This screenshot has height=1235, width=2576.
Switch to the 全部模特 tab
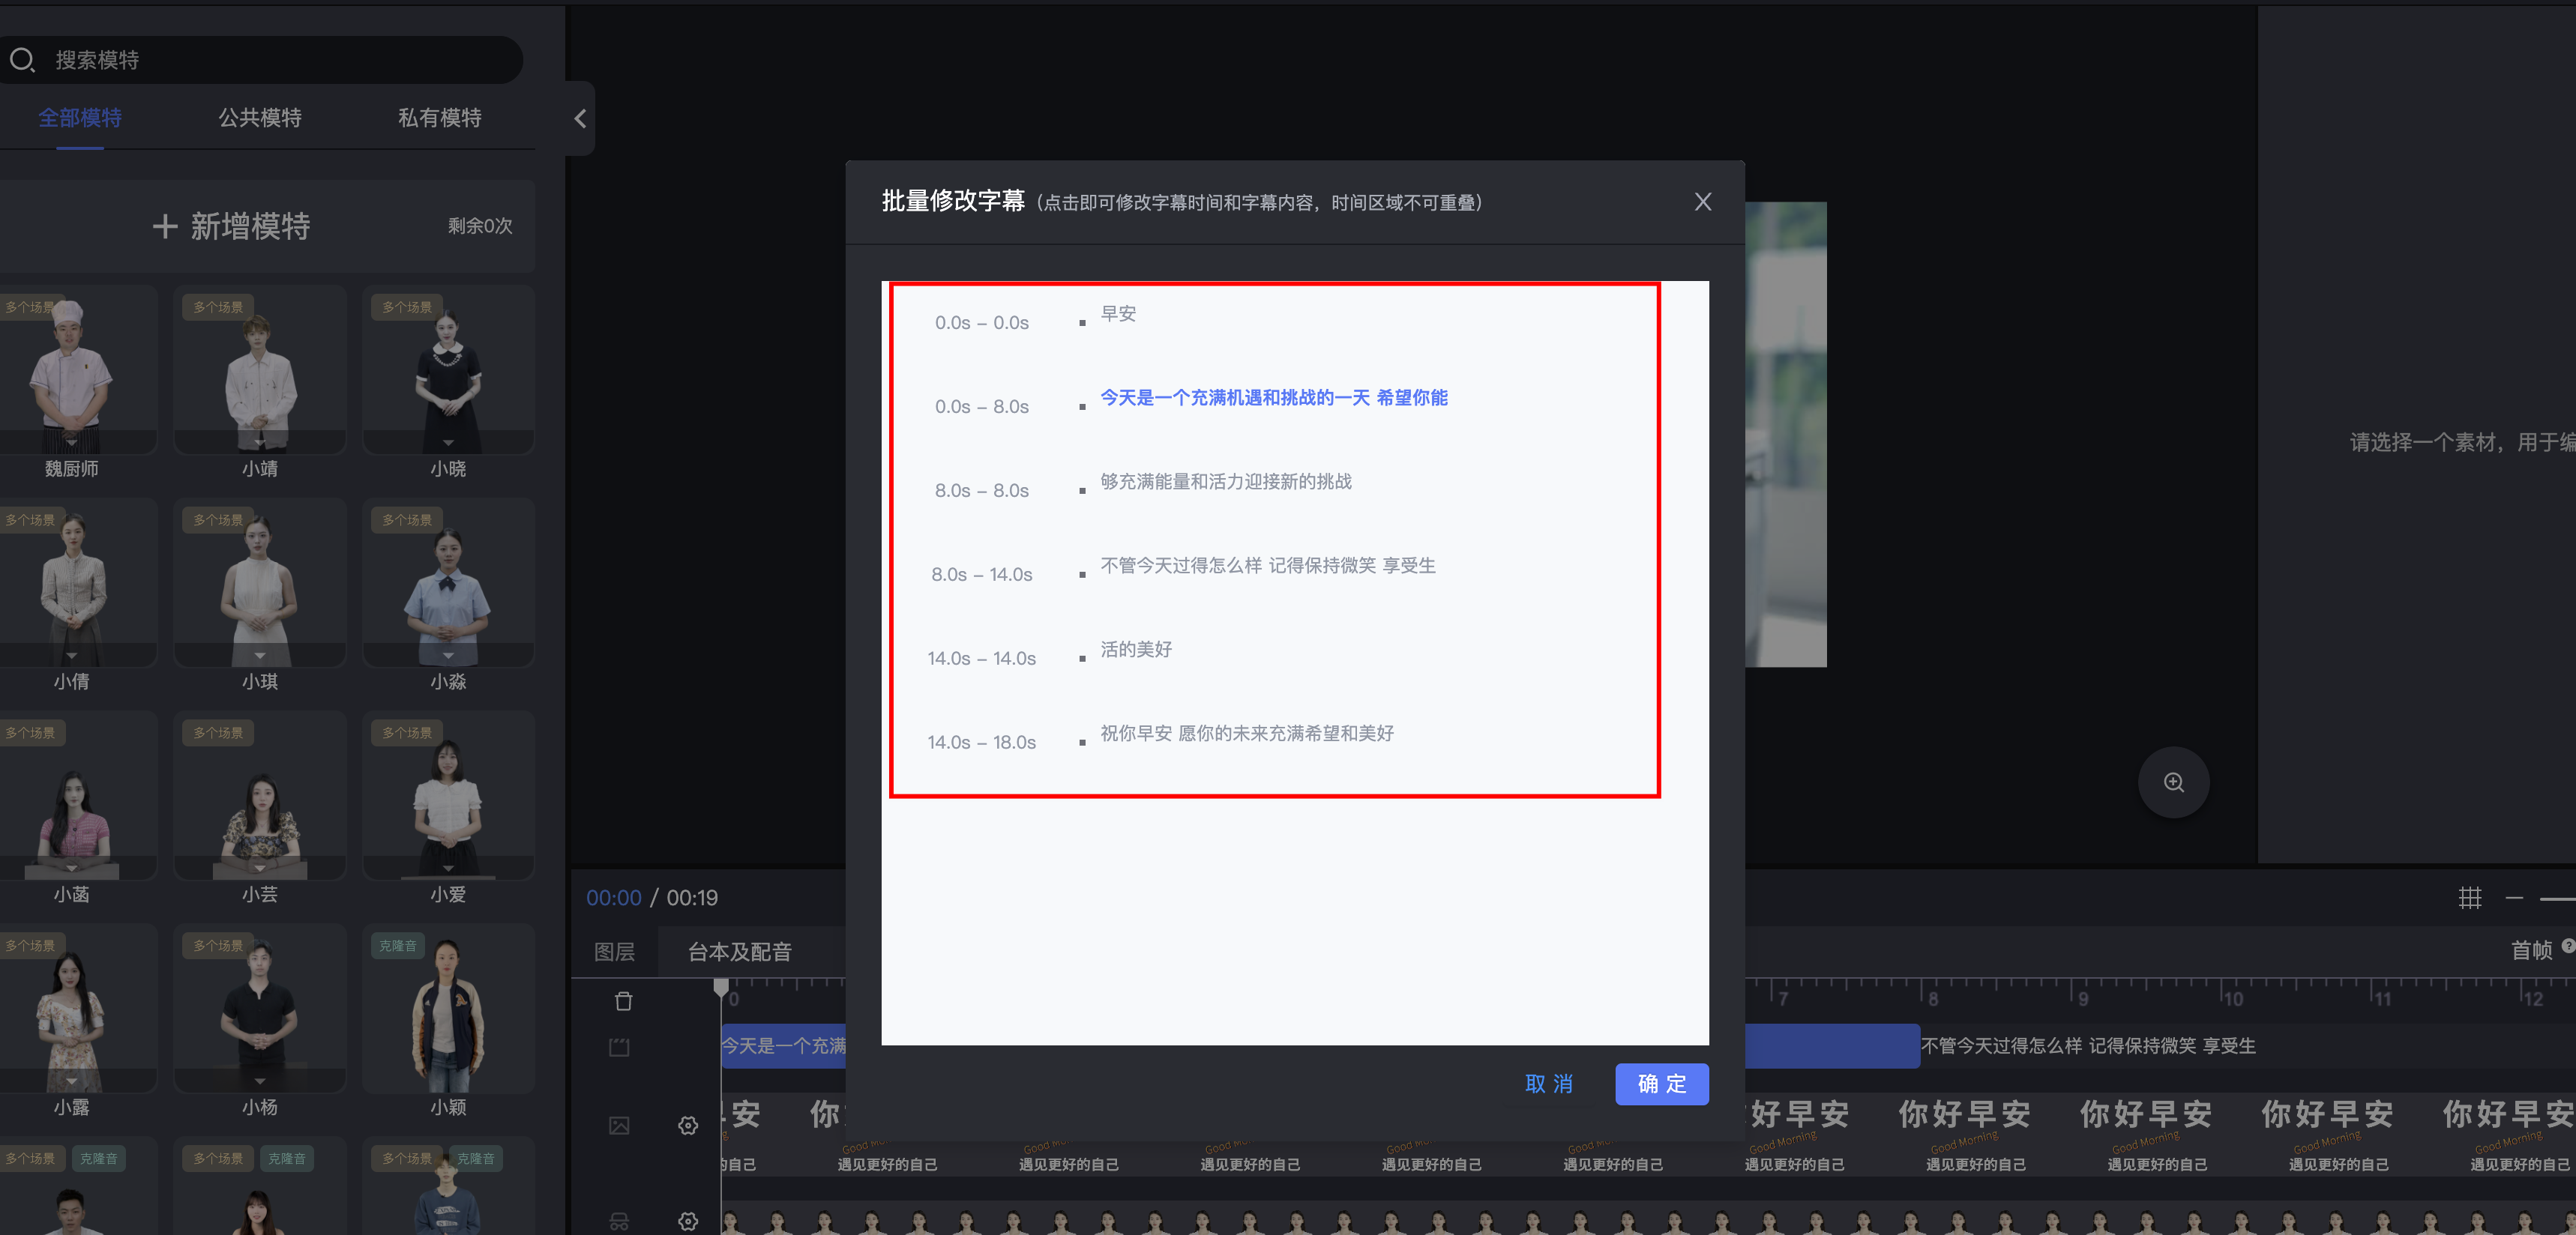click(x=80, y=118)
